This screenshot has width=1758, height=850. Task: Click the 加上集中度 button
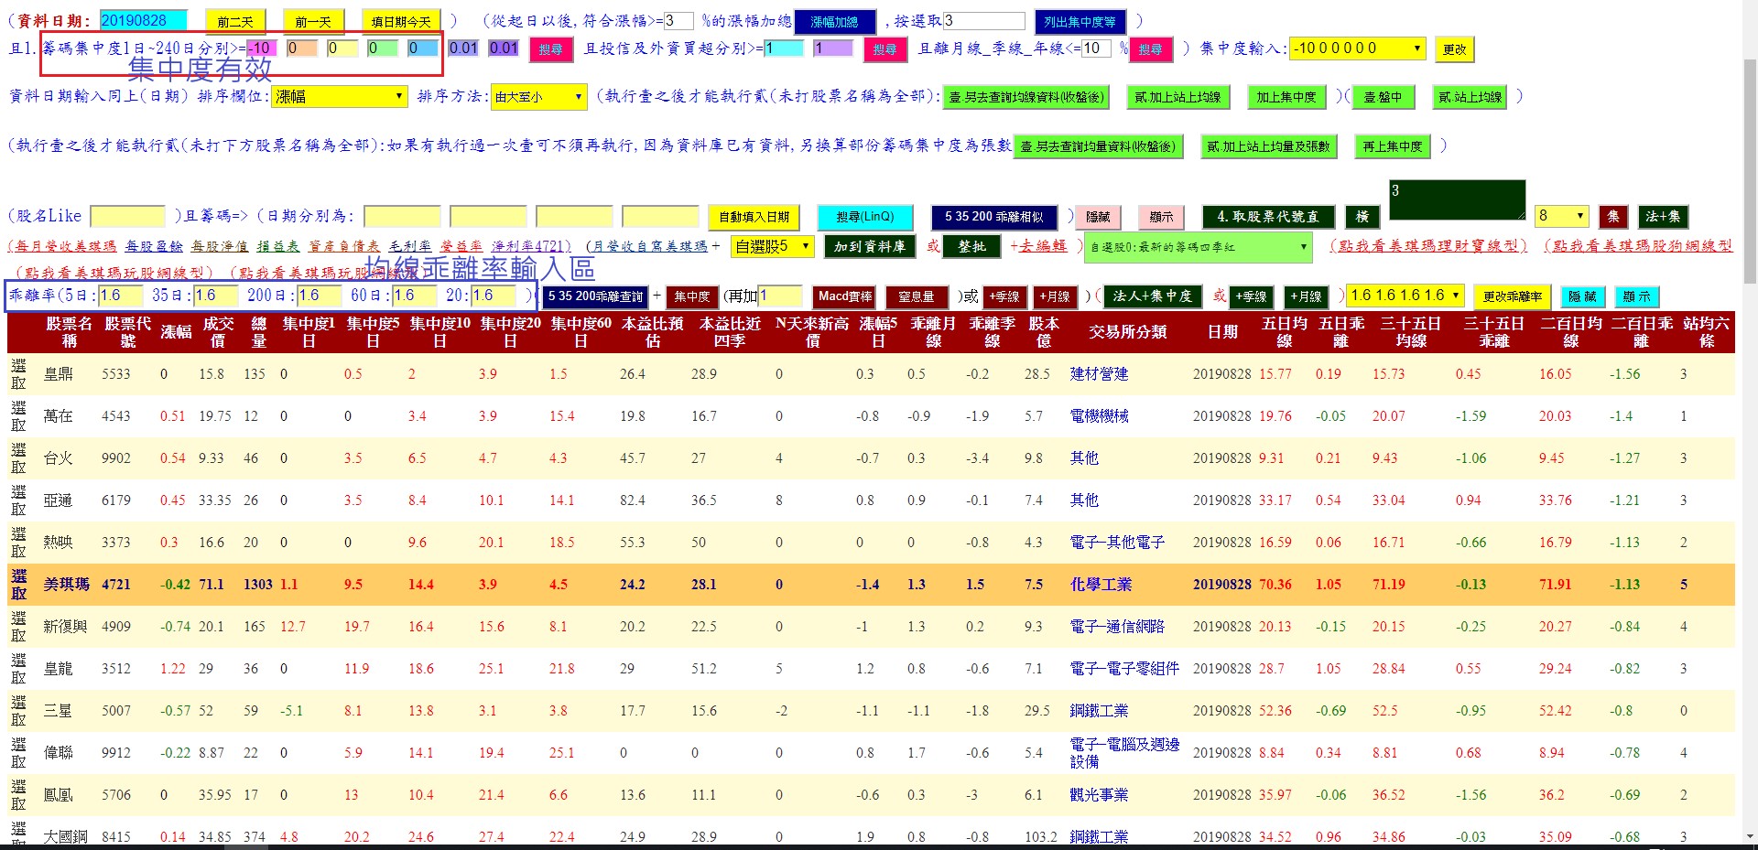[1286, 97]
